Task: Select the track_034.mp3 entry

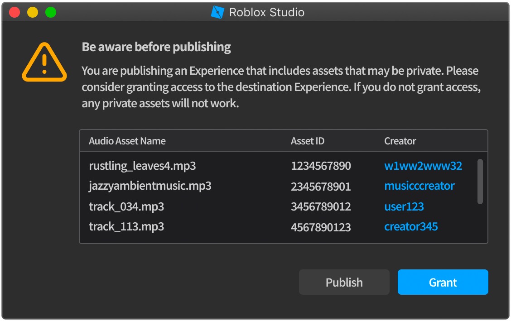Action: pos(126,206)
